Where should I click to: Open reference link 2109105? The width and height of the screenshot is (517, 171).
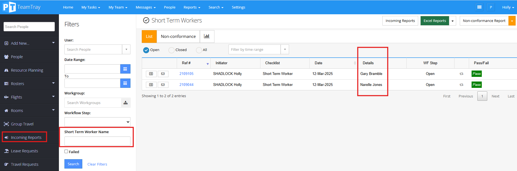pos(186,74)
